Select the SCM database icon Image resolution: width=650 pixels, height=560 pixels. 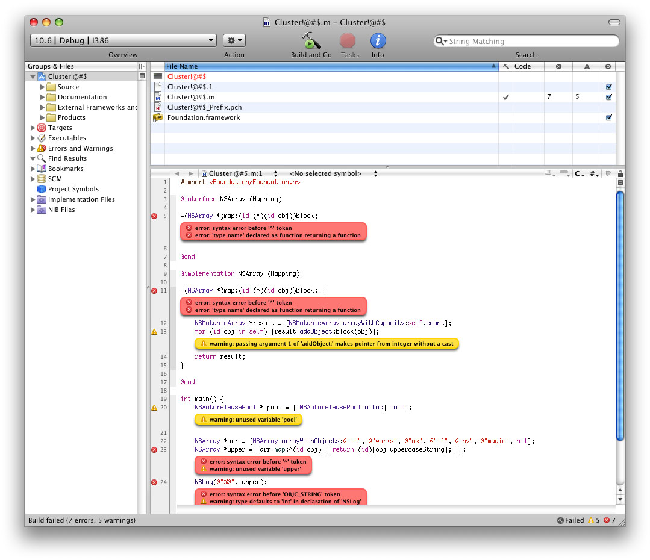coord(42,179)
